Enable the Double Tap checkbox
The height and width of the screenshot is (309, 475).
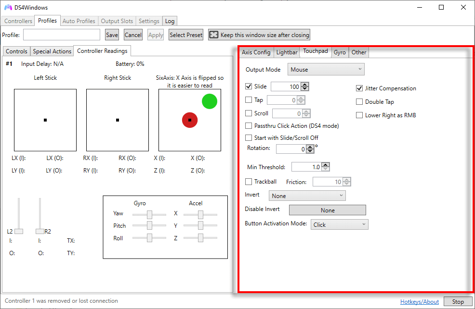click(x=359, y=102)
